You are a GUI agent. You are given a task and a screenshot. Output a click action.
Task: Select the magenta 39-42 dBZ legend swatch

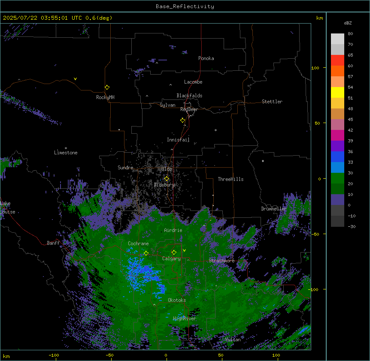point(337,135)
